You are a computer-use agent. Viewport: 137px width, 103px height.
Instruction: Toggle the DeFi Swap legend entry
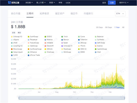click(100, 43)
